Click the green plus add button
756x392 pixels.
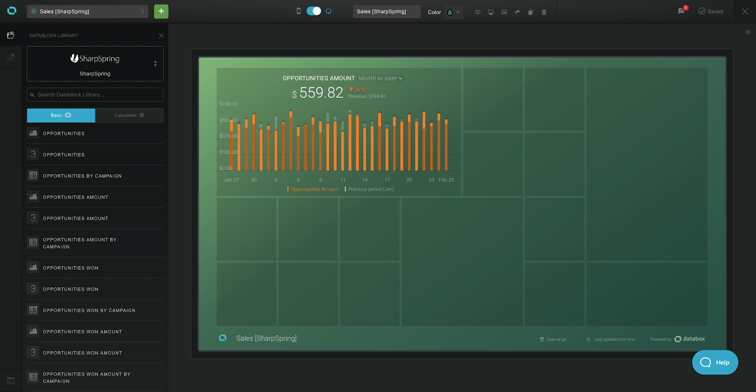(x=161, y=11)
